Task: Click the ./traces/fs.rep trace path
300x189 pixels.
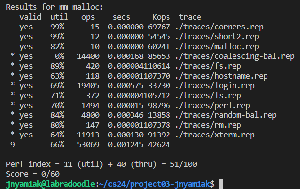Action: tap(208, 66)
